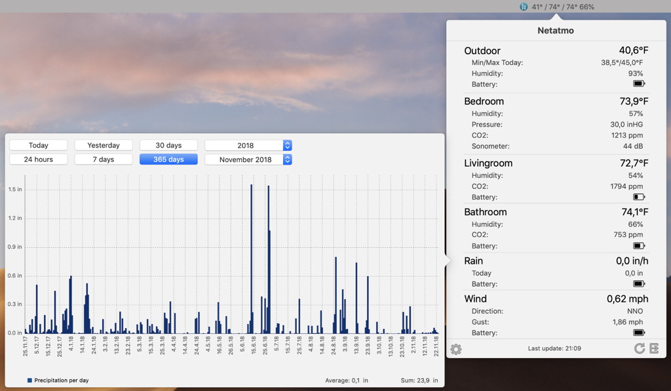Viewport: 671px width, 391px height.
Task: Click the 1.5 in y-axis label
Action: tap(15, 190)
